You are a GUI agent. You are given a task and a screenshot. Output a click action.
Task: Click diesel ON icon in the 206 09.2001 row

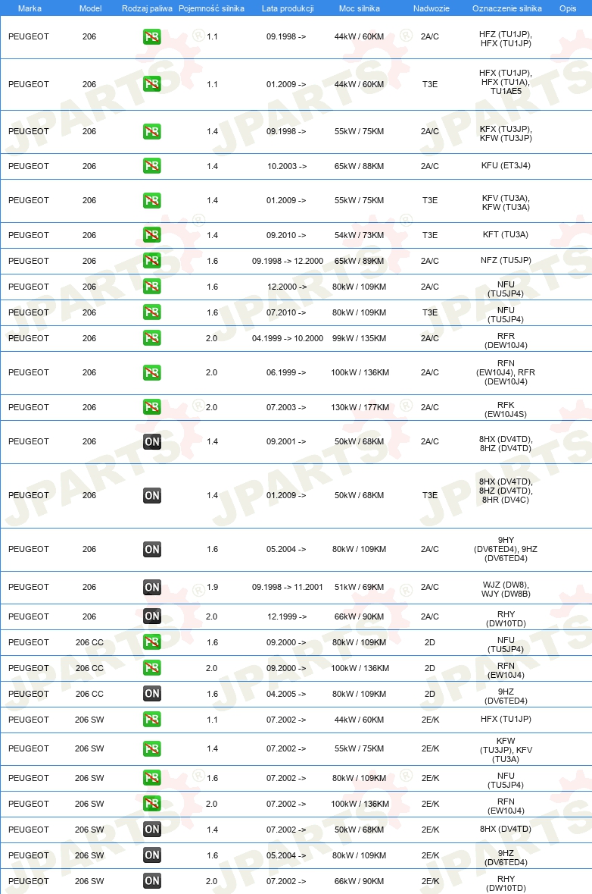[x=151, y=441]
